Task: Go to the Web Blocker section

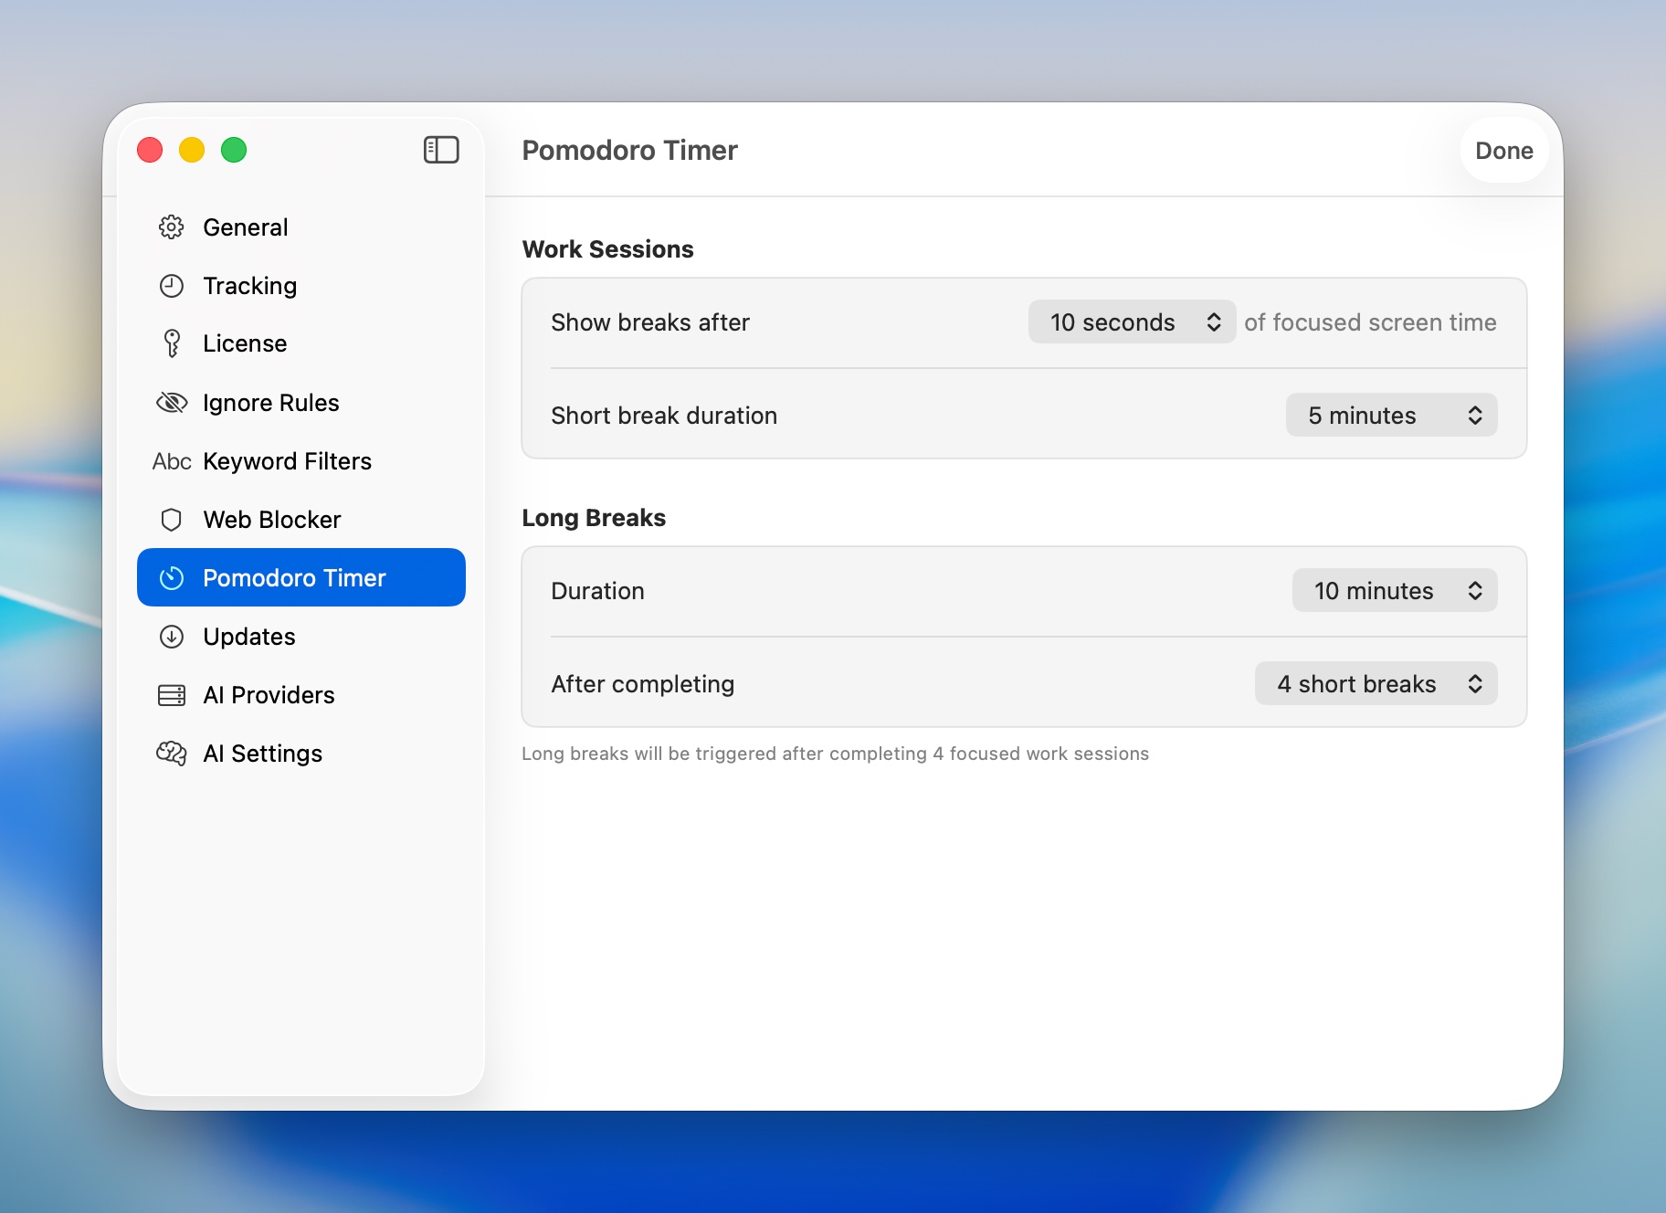Action: click(x=272, y=519)
